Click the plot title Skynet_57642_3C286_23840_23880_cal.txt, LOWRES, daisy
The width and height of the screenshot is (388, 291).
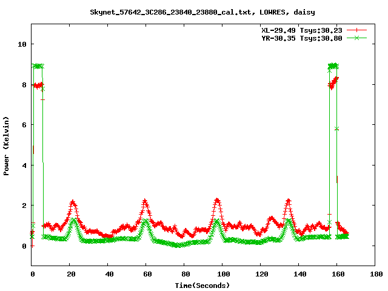pyautogui.click(x=202, y=12)
